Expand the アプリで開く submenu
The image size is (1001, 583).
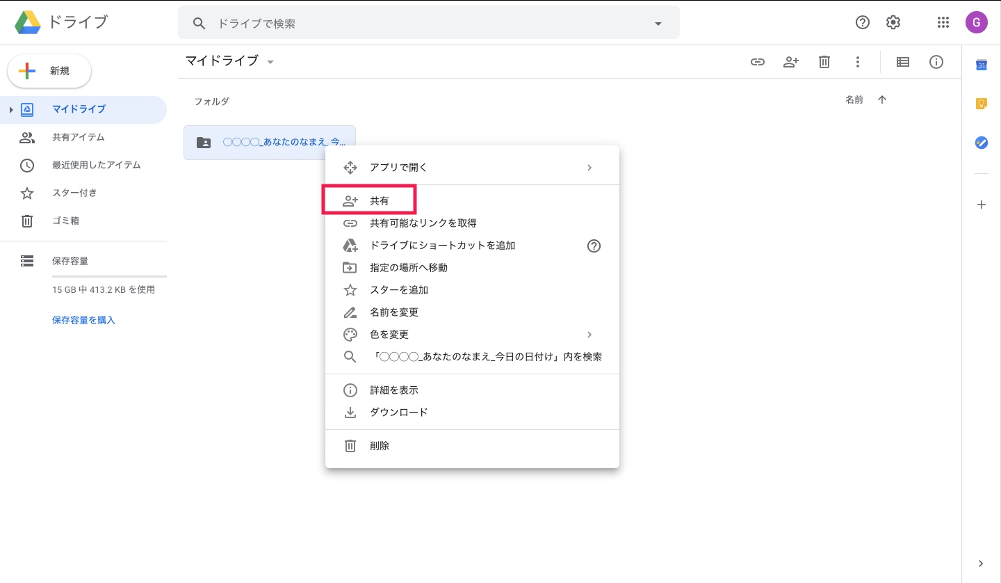589,168
